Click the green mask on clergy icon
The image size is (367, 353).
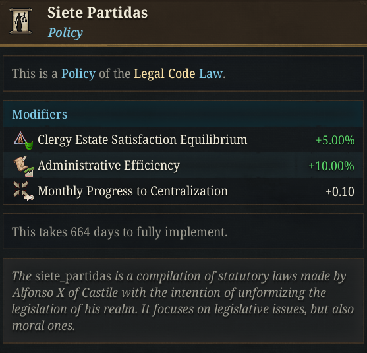coord(29,146)
